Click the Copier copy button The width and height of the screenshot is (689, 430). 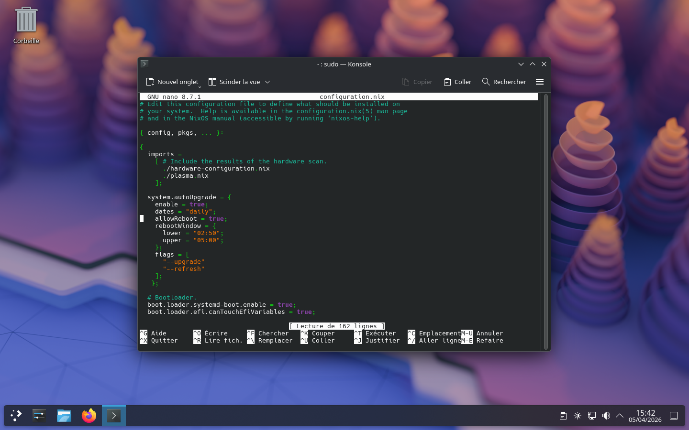tap(417, 82)
